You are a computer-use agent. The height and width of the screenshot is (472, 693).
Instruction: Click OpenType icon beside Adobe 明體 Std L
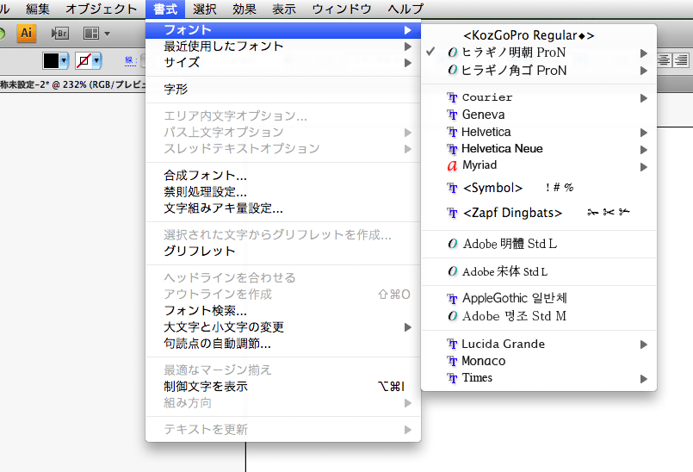453,244
